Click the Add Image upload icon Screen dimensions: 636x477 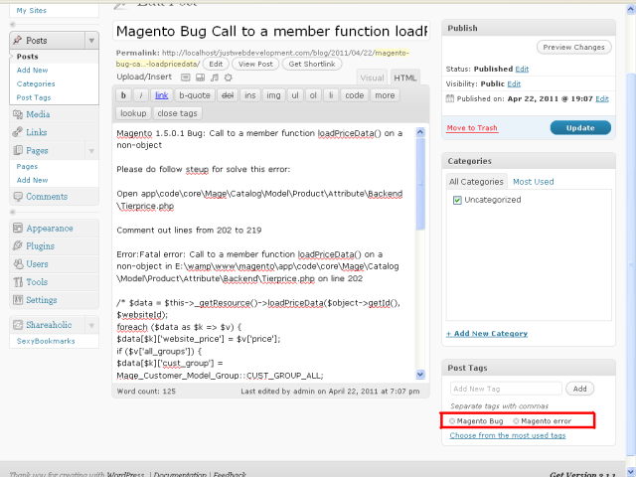(x=186, y=78)
